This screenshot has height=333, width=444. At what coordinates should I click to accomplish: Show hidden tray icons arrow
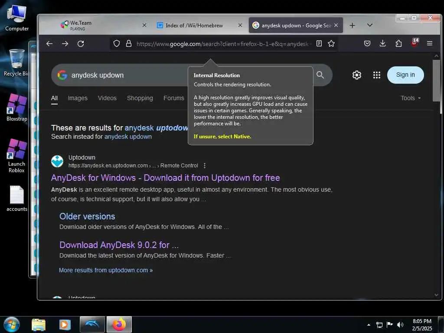pos(369,325)
